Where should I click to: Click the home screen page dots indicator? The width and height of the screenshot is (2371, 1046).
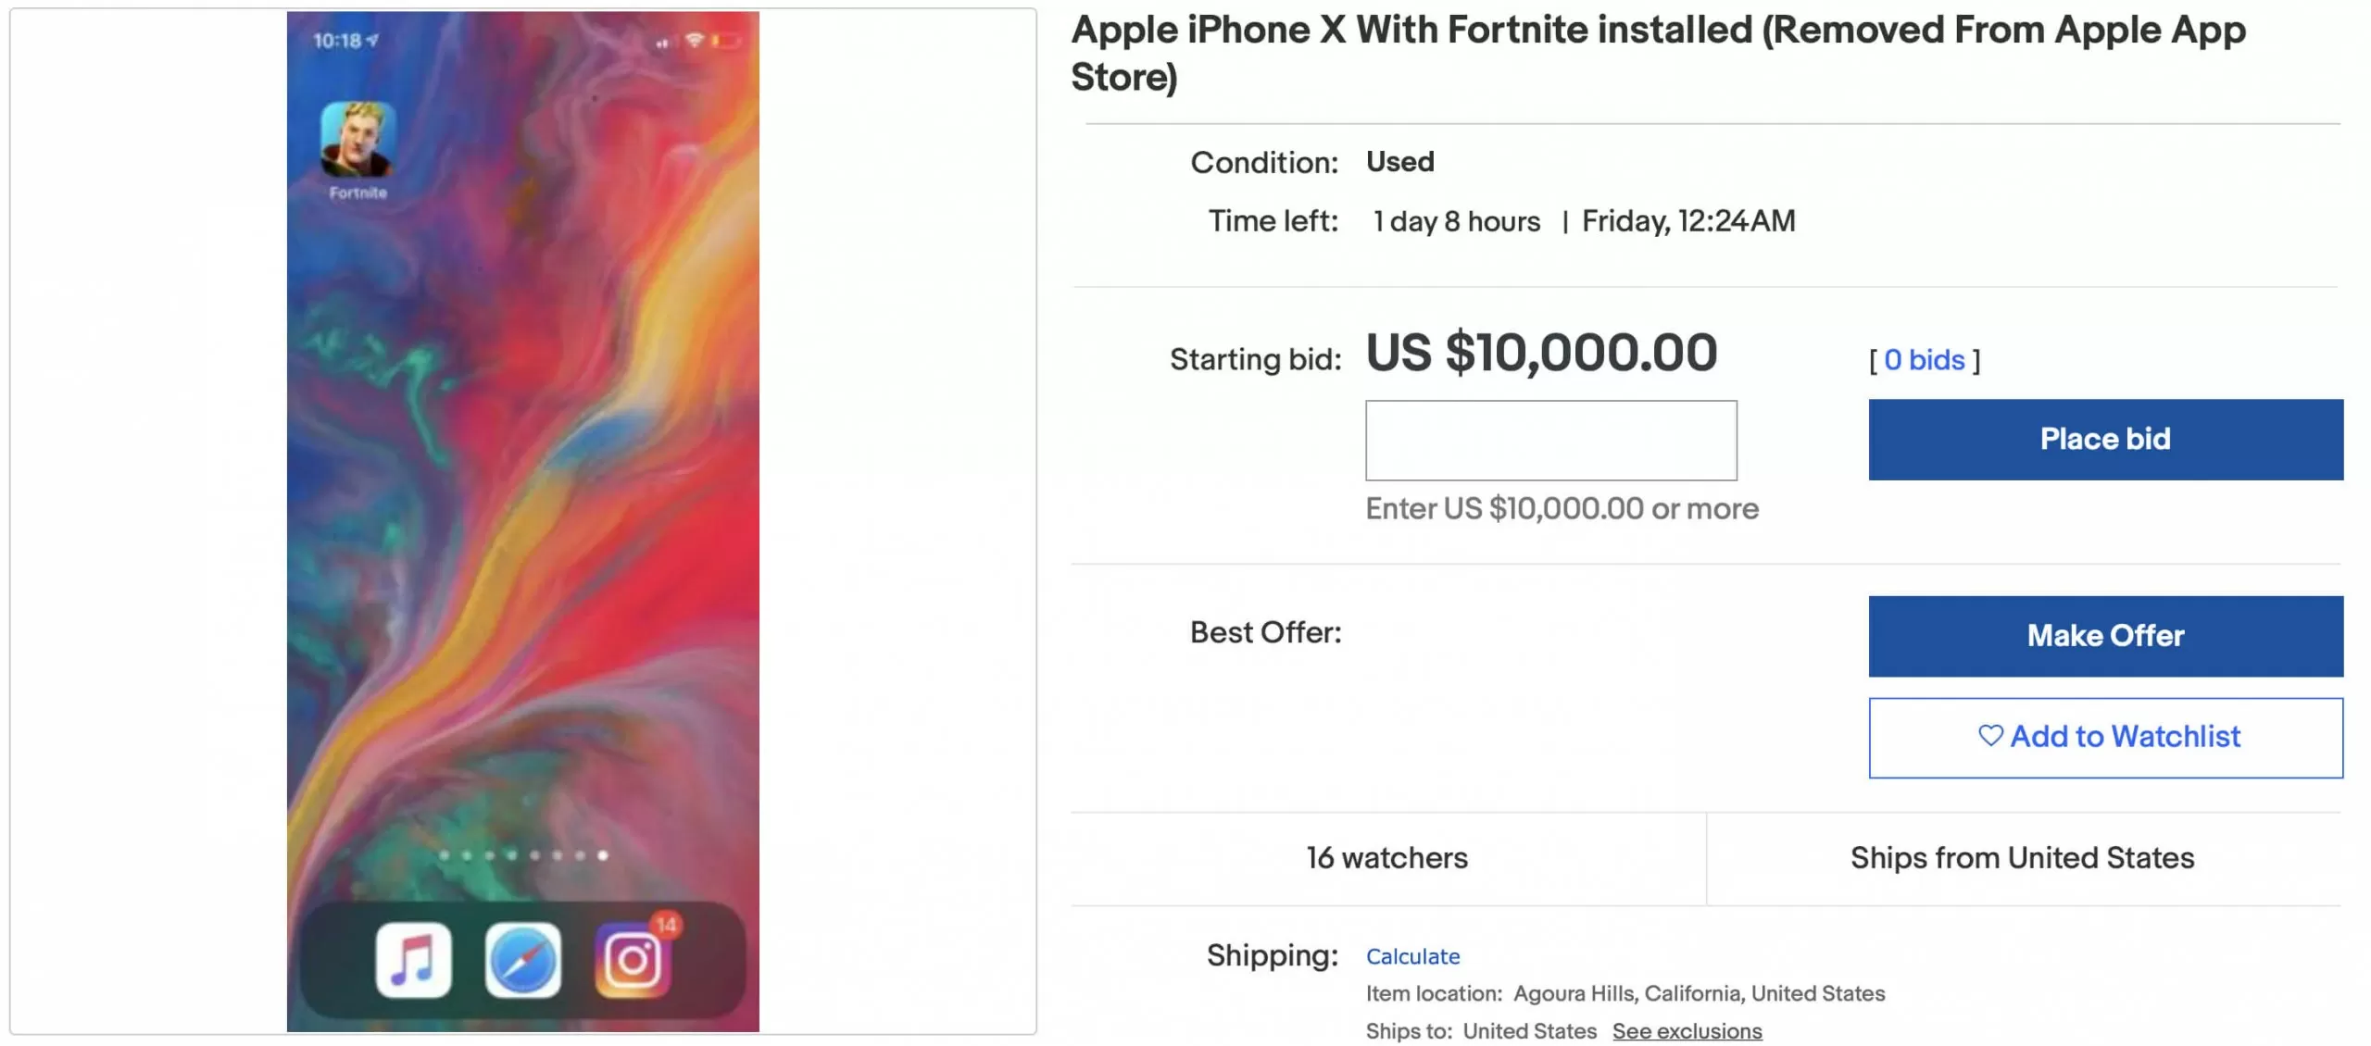tap(522, 855)
